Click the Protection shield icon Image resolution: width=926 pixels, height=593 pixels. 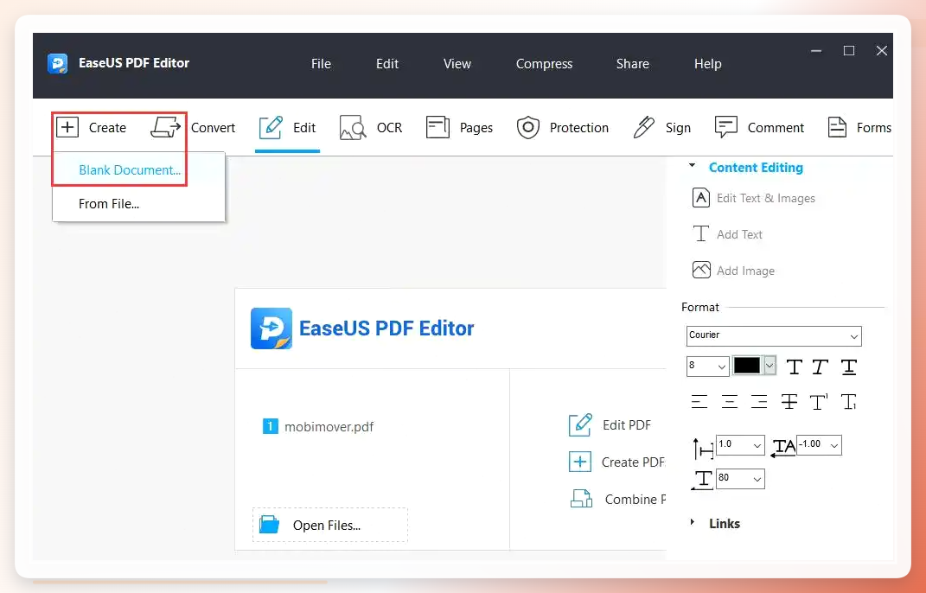click(528, 128)
